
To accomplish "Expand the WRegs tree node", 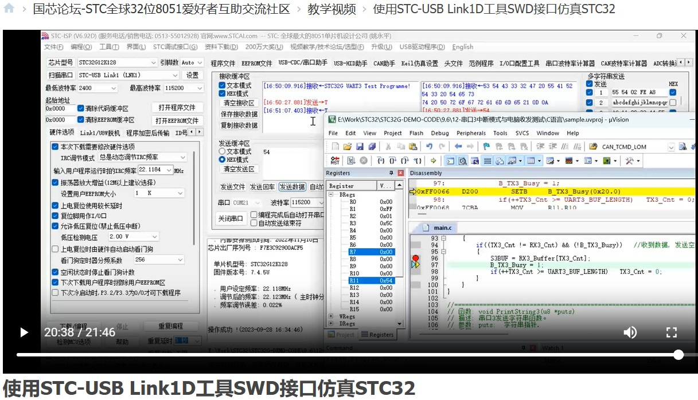I will pos(331,316).
